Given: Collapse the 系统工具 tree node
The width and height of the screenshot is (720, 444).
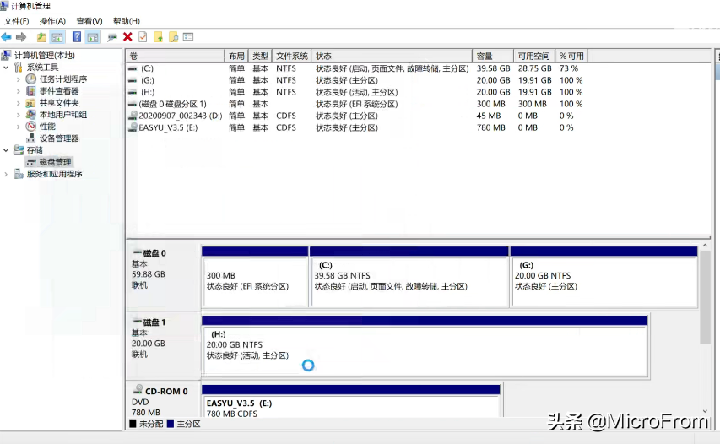Looking at the screenshot, I should [7, 68].
